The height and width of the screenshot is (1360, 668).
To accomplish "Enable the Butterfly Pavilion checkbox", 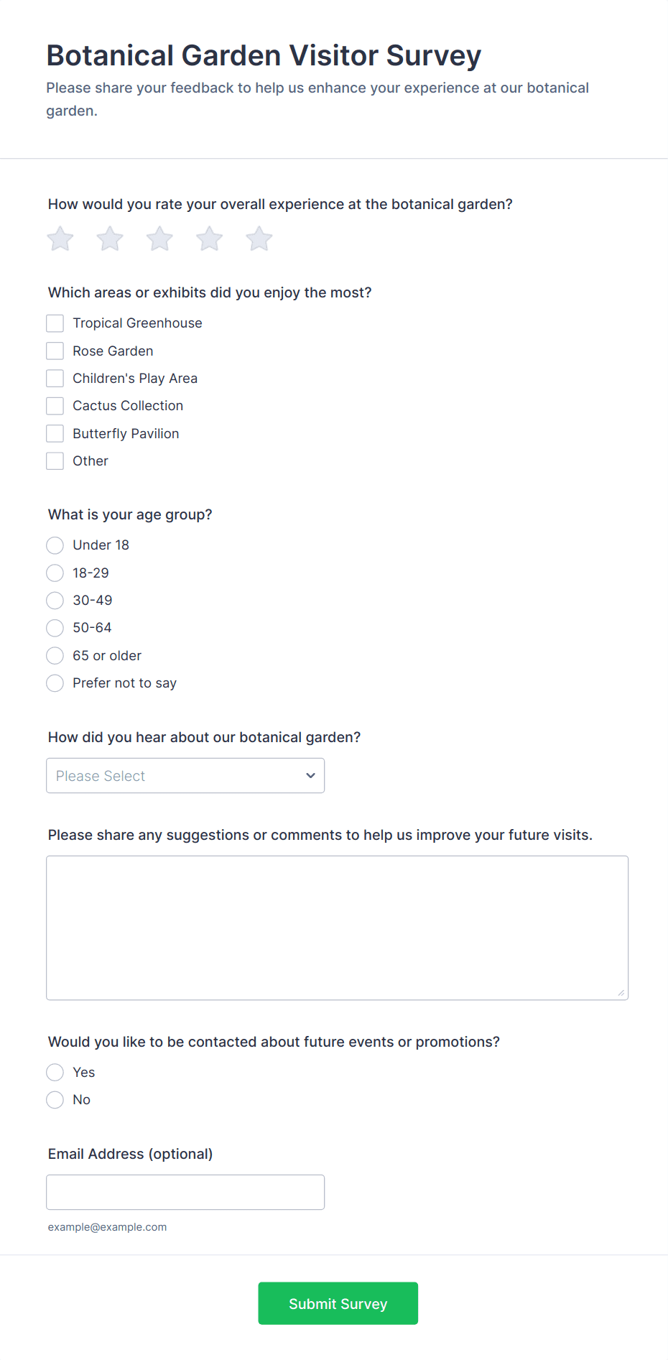I will coord(55,433).
